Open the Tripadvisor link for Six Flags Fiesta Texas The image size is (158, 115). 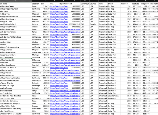coord(70,29)
